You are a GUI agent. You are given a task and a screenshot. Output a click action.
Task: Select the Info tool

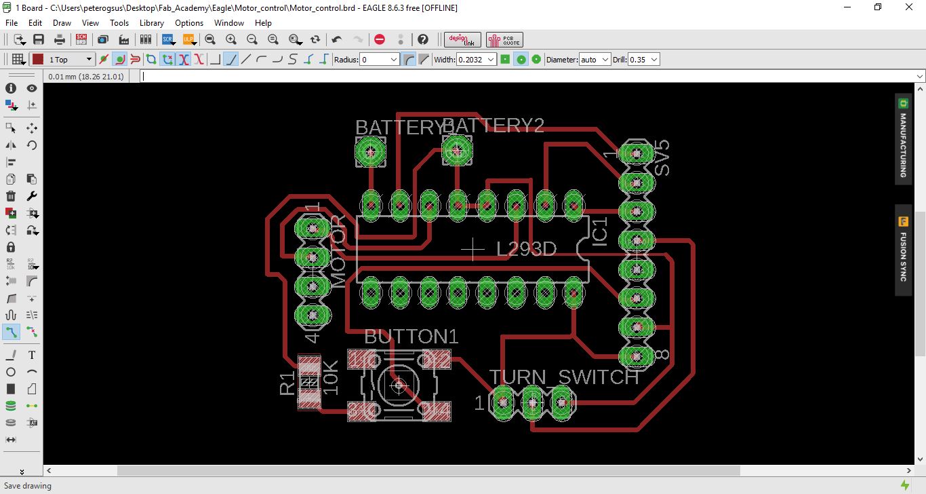[11, 88]
